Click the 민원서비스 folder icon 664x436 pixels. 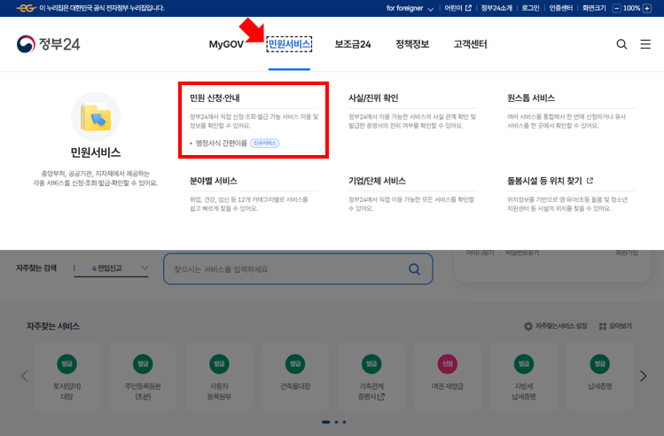pyautogui.click(x=96, y=116)
